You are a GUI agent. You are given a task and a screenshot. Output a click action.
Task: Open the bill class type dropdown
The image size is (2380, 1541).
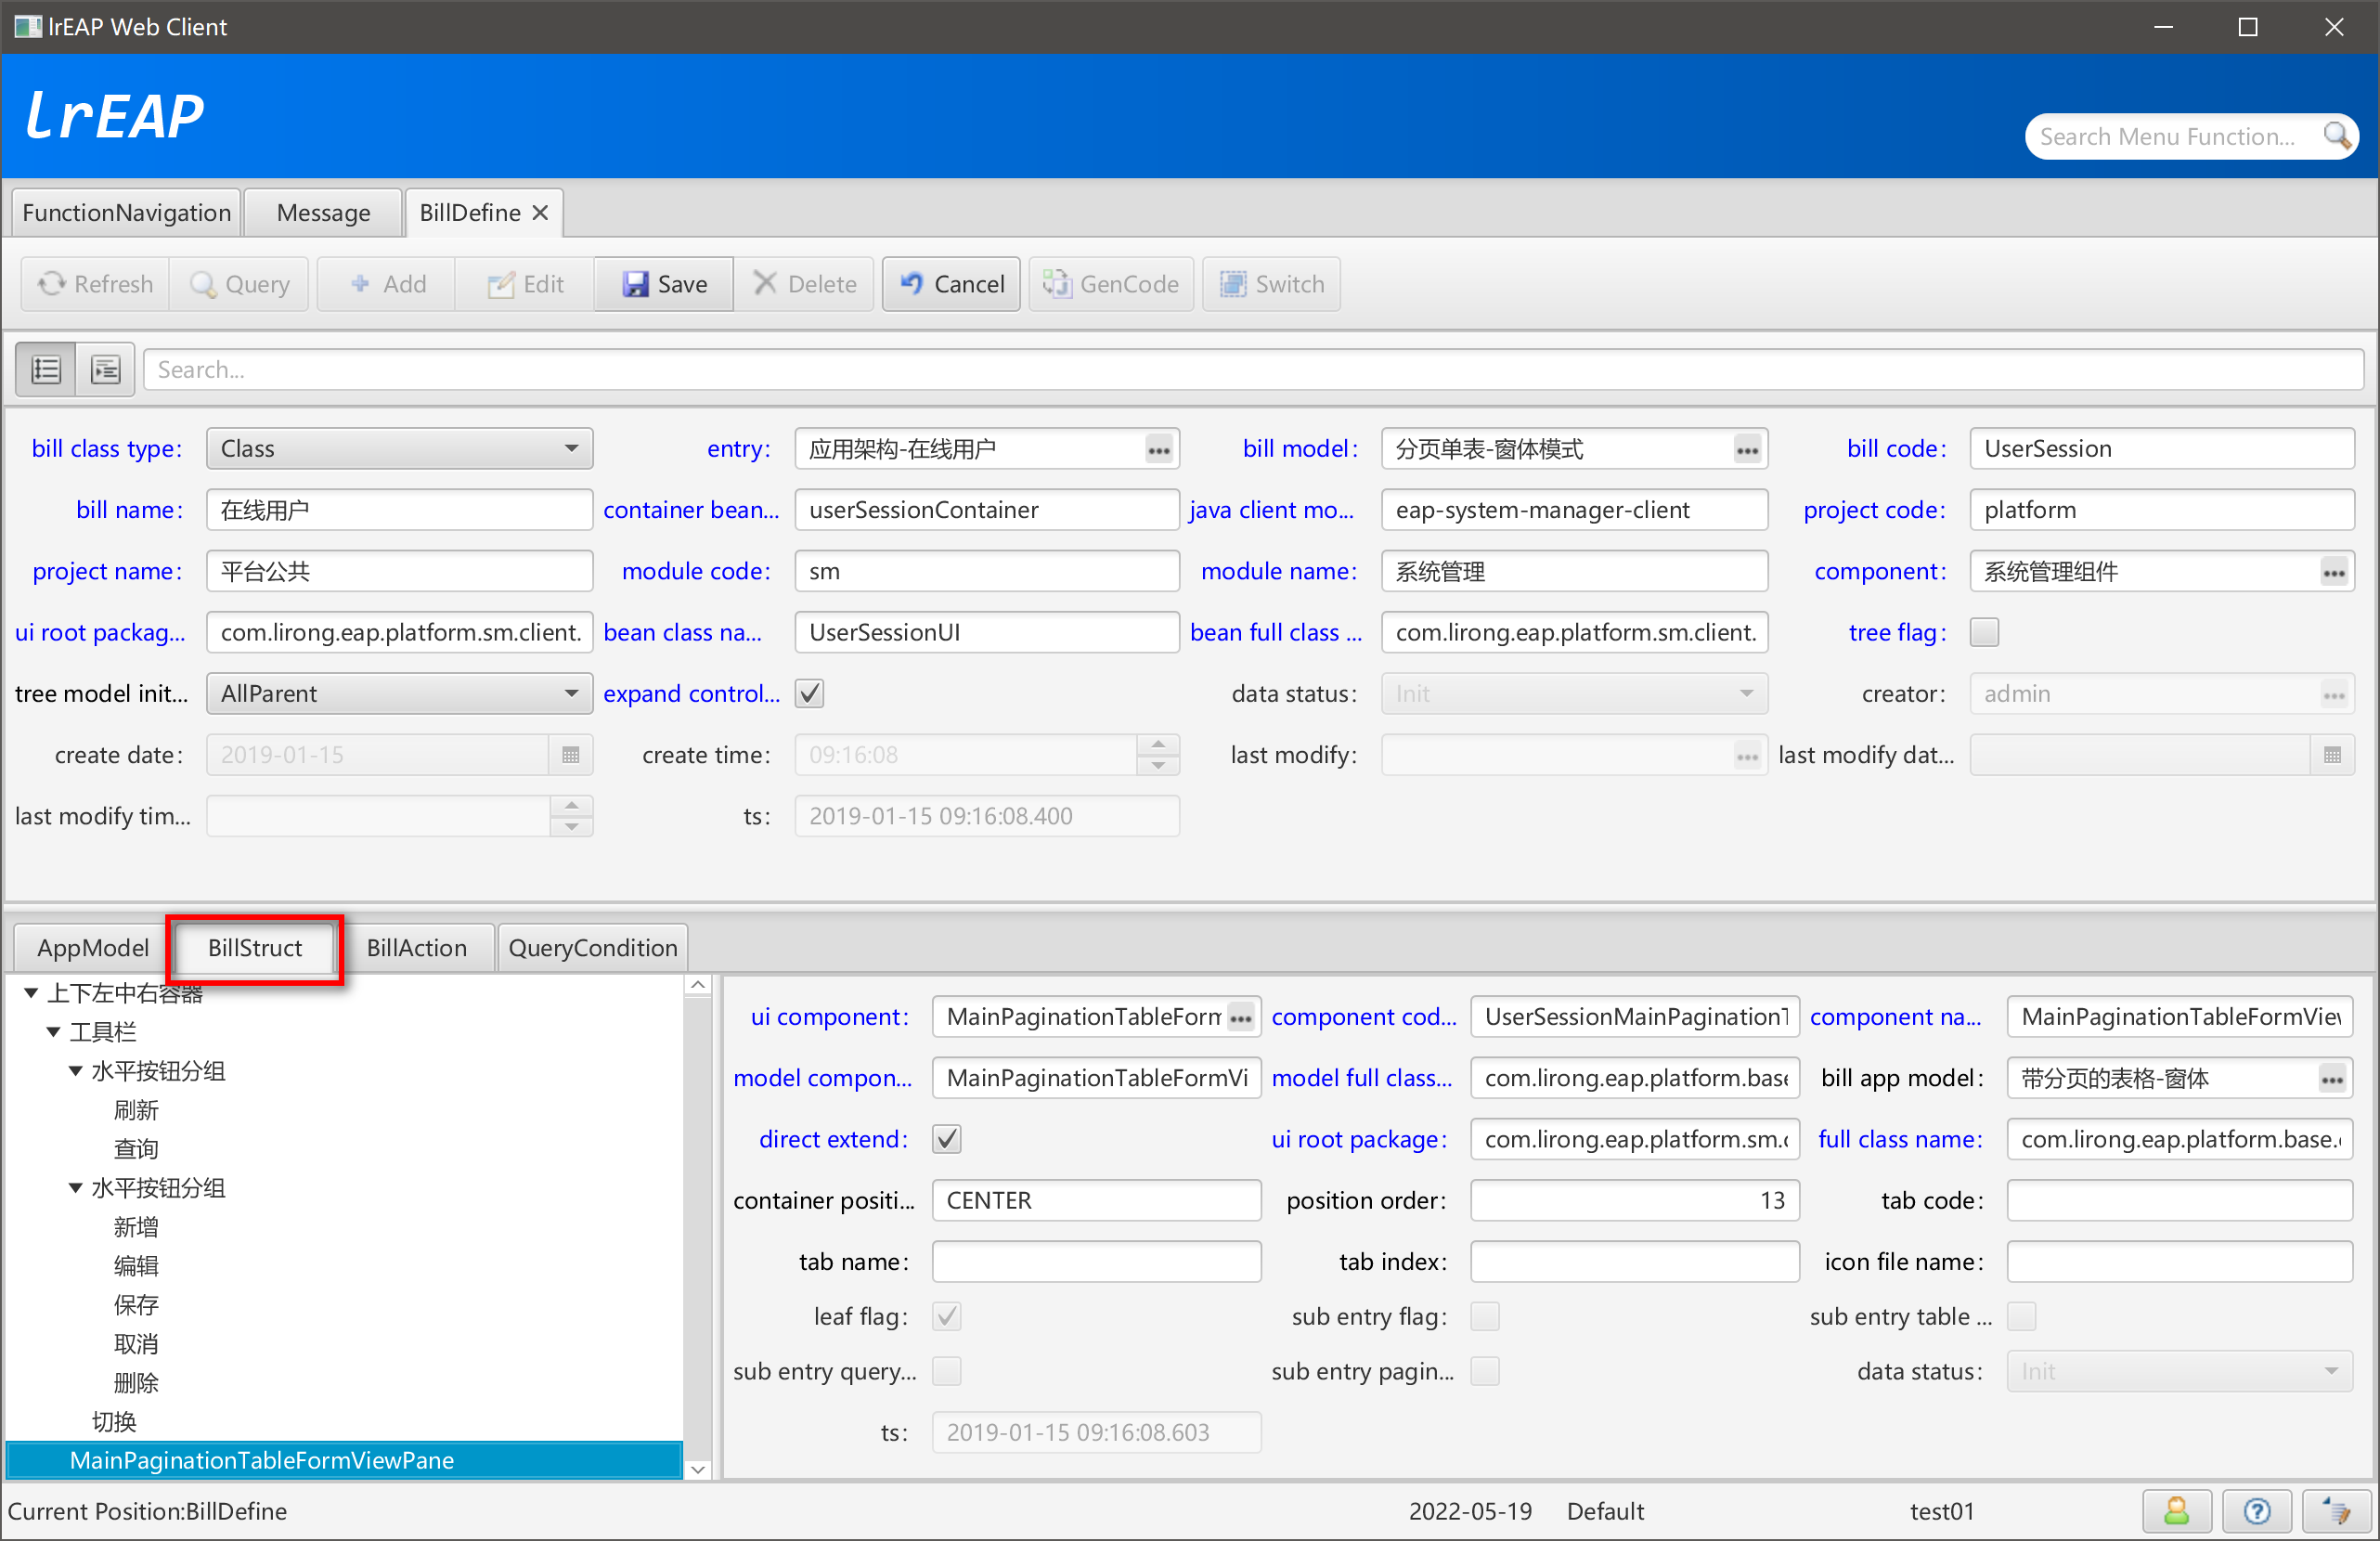[400, 449]
